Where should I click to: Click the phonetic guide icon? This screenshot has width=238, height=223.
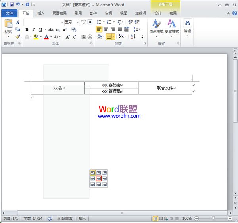click(83, 22)
